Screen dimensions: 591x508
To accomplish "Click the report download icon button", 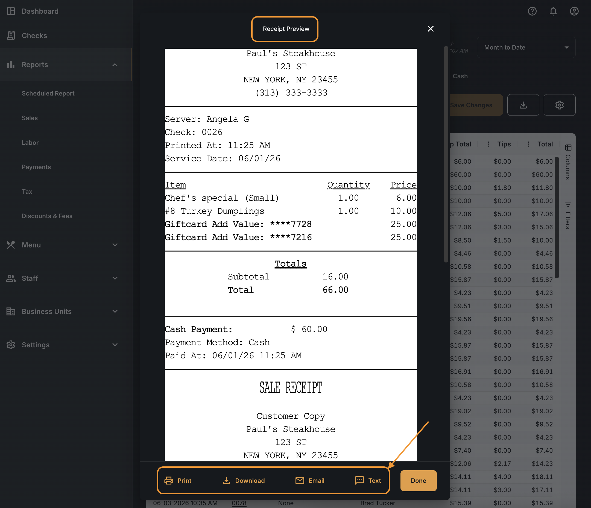I will [x=523, y=105].
